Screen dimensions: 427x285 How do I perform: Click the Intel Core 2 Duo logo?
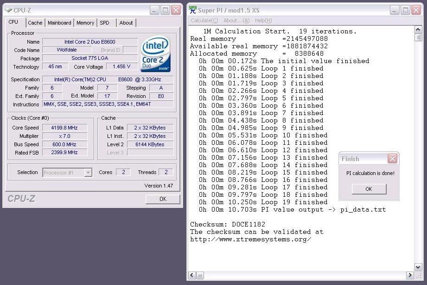pyautogui.click(x=155, y=54)
